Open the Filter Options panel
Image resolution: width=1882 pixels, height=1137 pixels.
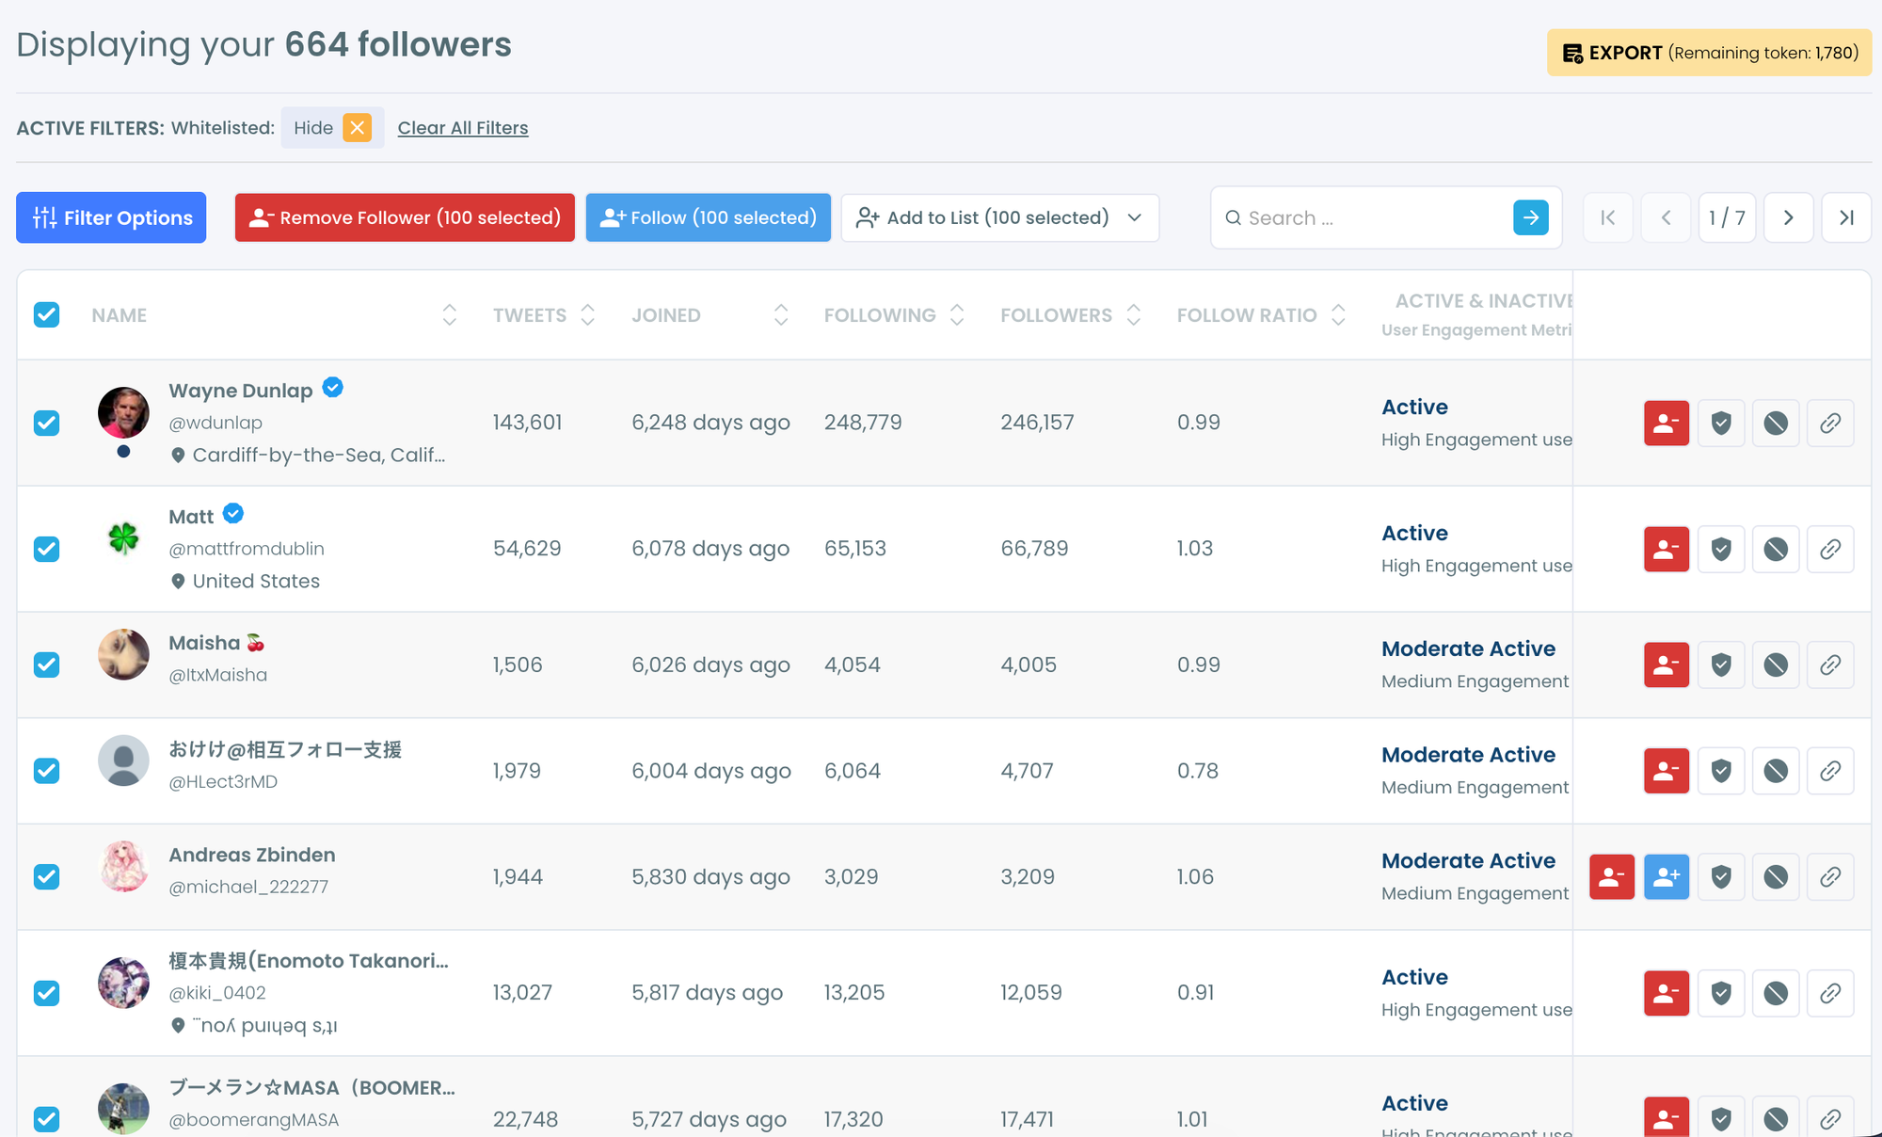111,217
